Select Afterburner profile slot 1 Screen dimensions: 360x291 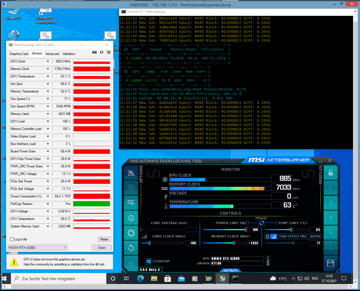pos(331,188)
